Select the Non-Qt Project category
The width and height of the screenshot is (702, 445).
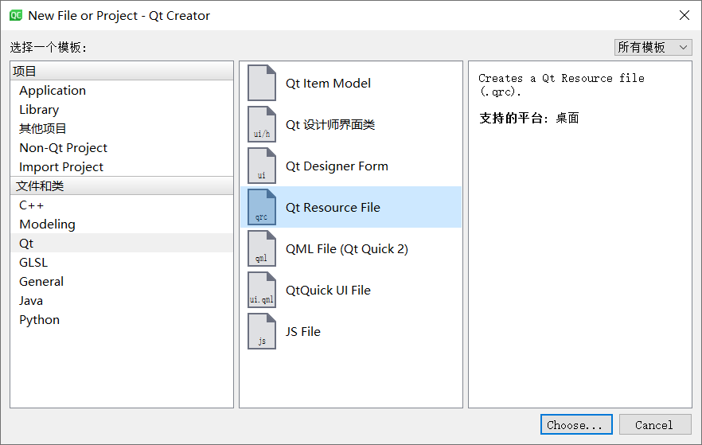(x=121, y=148)
